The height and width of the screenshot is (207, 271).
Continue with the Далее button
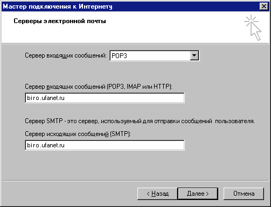point(198,194)
